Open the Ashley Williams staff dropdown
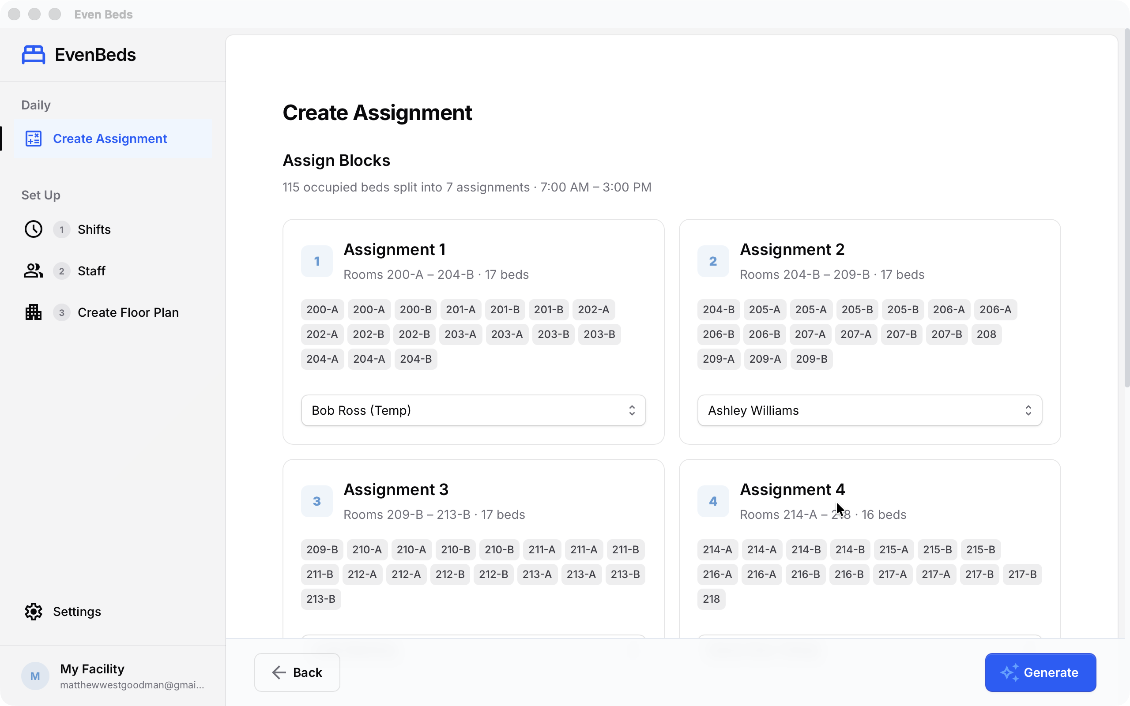This screenshot has width=1130, height=706. (x=869, y=410)
